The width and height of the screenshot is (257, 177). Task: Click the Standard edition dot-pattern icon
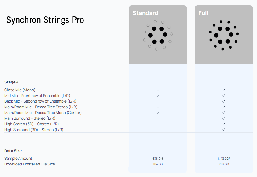158,35
